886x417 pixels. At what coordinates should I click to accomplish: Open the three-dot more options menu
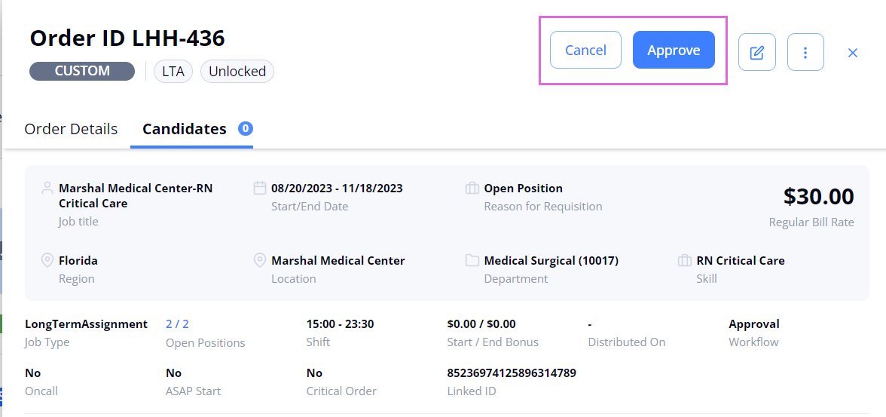[805, 52]
